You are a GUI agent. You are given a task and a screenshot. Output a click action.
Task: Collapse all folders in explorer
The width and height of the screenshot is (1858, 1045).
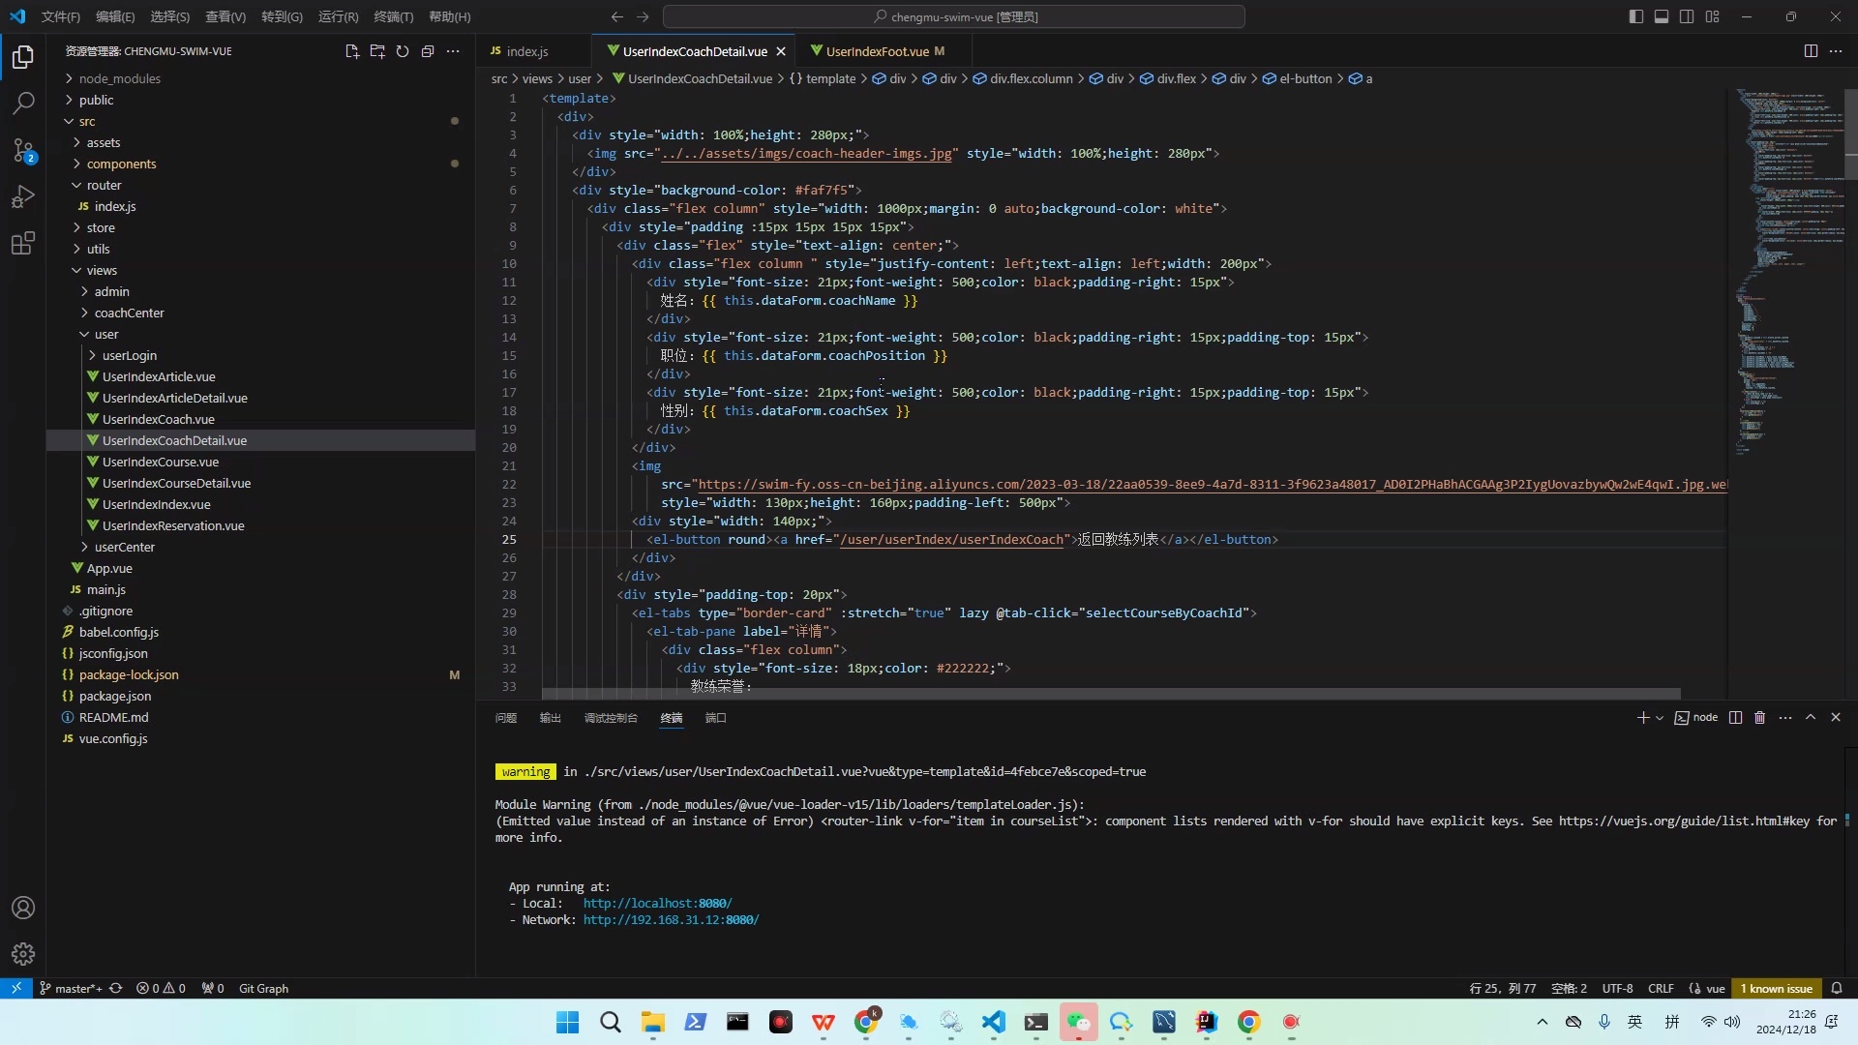pyautogui.click(x=428, y=51)
